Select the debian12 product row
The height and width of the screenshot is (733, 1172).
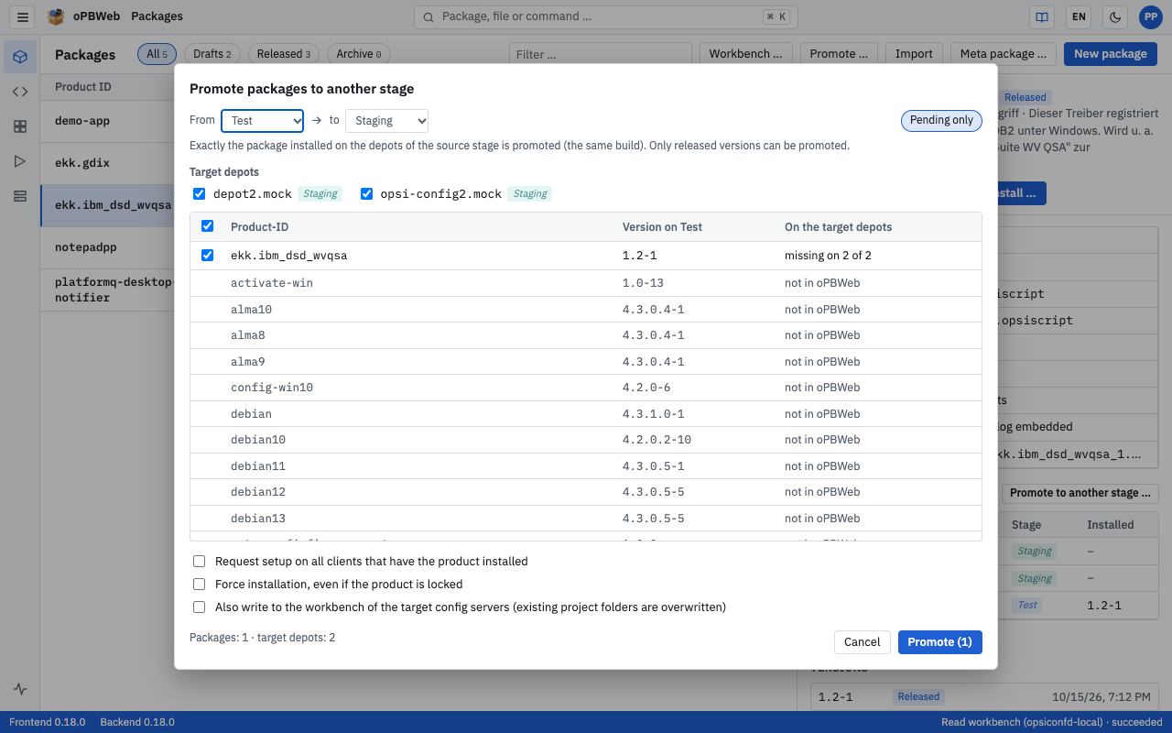point(586,492)
